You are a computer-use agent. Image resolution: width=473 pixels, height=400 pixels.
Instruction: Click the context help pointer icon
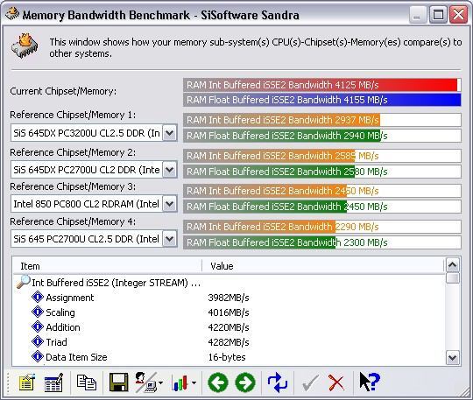(370, 382)
